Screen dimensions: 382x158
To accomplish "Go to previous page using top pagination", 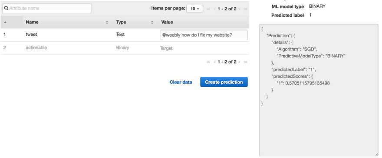I will pos(214,9).
